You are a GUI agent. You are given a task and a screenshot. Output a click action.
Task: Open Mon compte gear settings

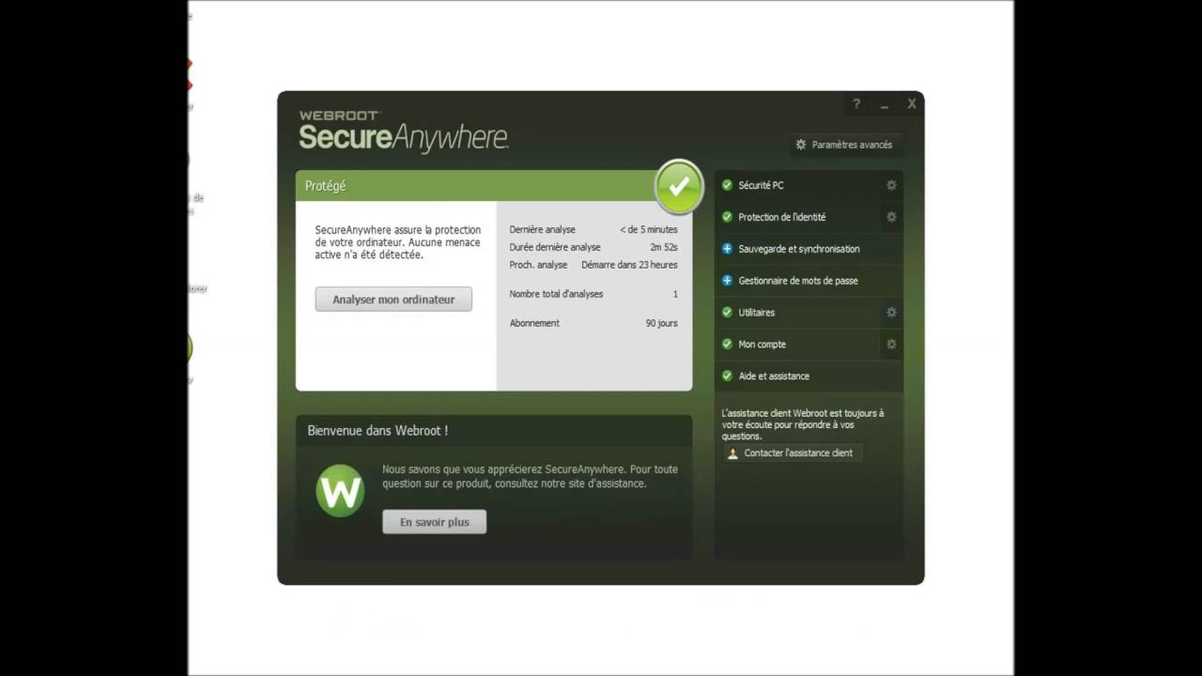click(x=891, y=345)
